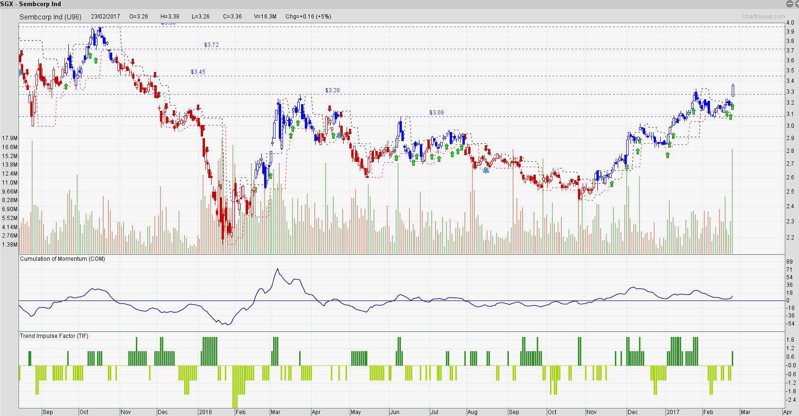Minimize the SGX - Sembcorp Ind chart panel
Viewport: 799px width, 416px height.
coord(789,4)
